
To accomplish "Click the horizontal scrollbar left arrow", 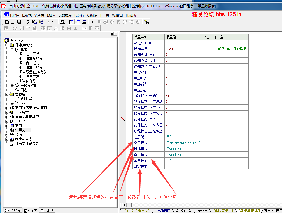I will click(124, 205).
